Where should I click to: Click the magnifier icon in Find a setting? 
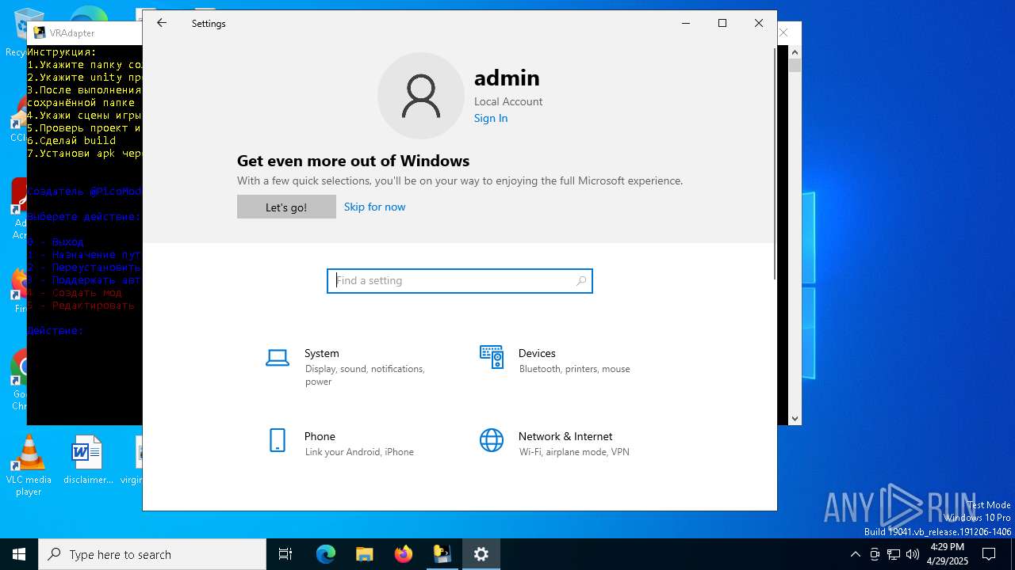tap(581, 280)
